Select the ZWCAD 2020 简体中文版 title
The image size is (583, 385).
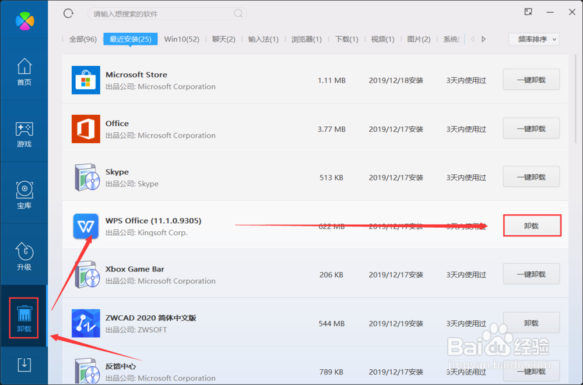pos(151,318)
